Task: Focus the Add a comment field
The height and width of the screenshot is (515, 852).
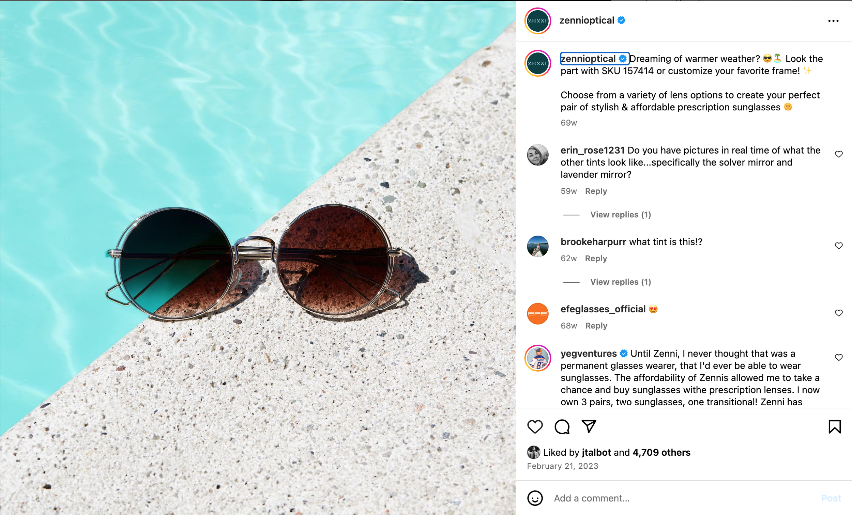Action: coord(685,498)
